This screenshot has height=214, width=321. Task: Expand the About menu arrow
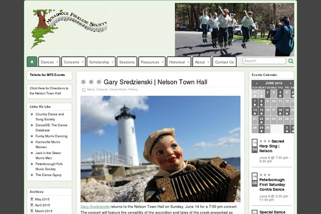pos(208,62)
